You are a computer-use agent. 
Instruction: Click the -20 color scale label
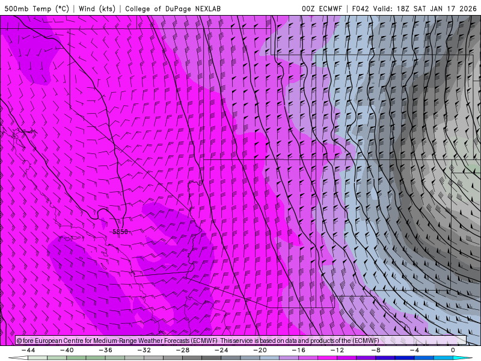point(260,350)
